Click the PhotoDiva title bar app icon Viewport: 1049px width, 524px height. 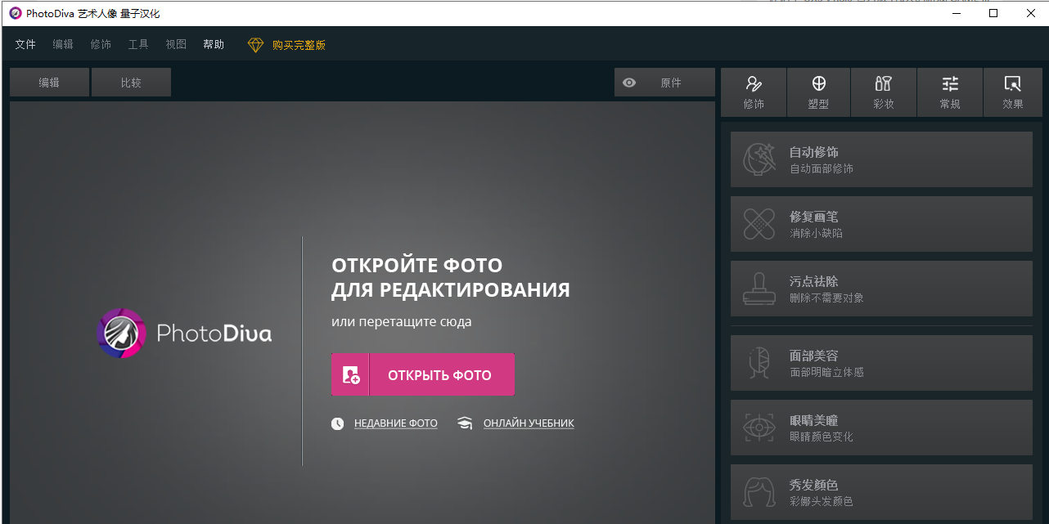15,13
